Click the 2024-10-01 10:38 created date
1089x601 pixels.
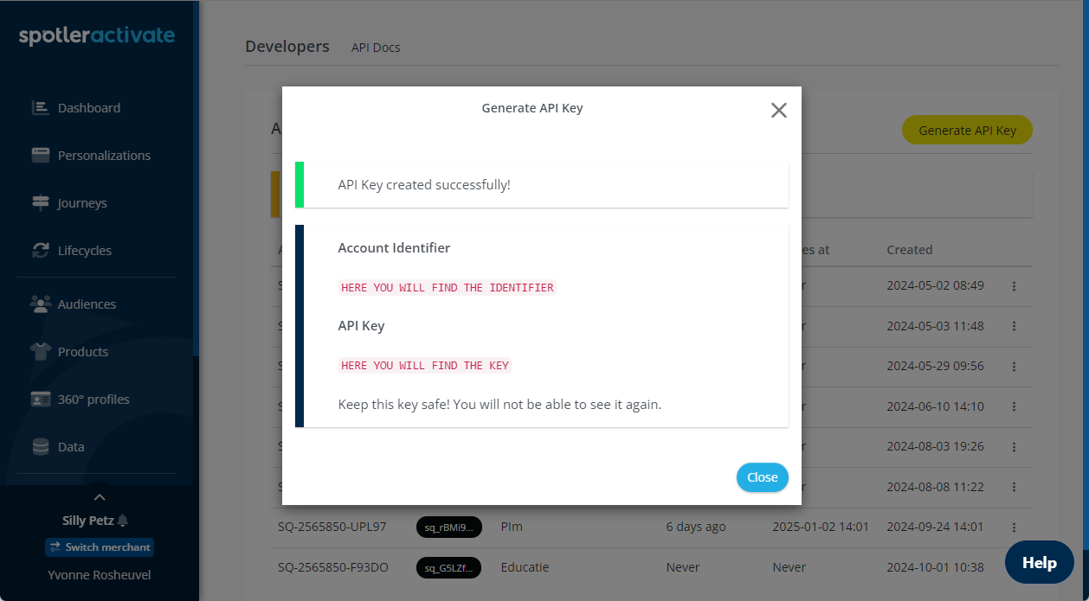[935, 567]
